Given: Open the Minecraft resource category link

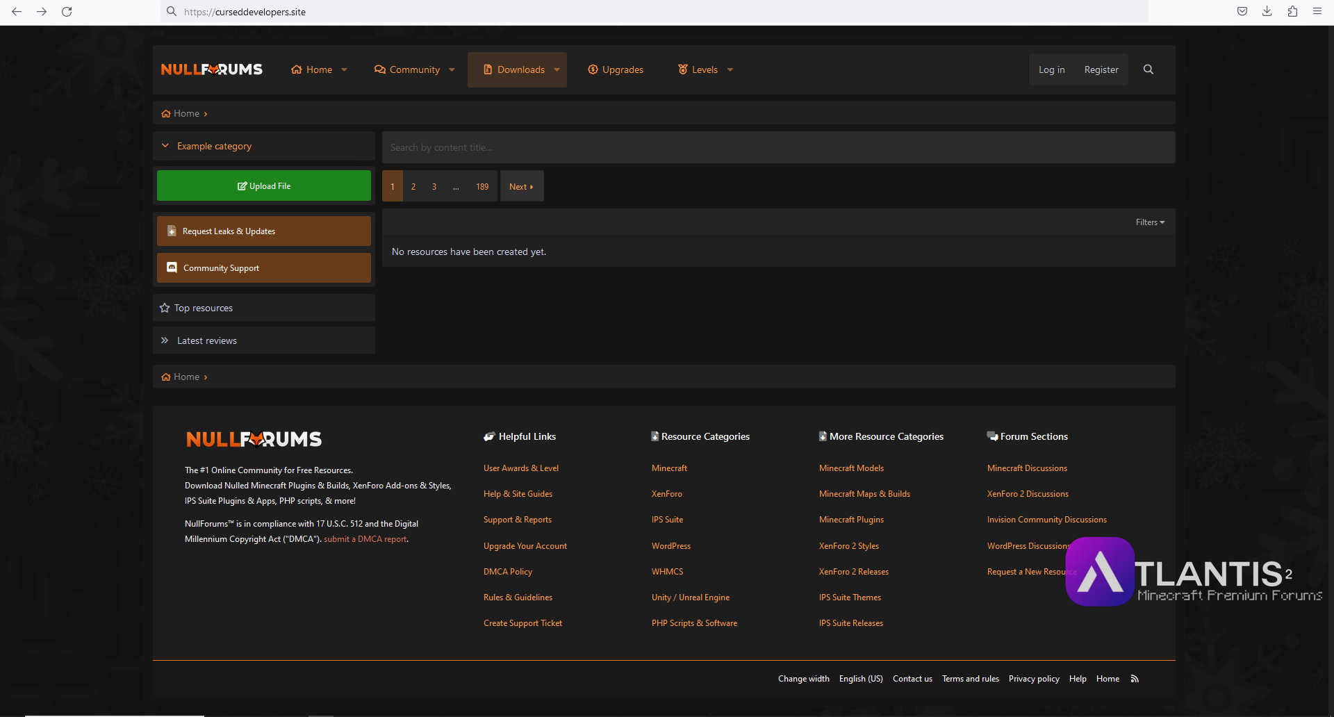Looking at the screenshot, I should [669, 468].
